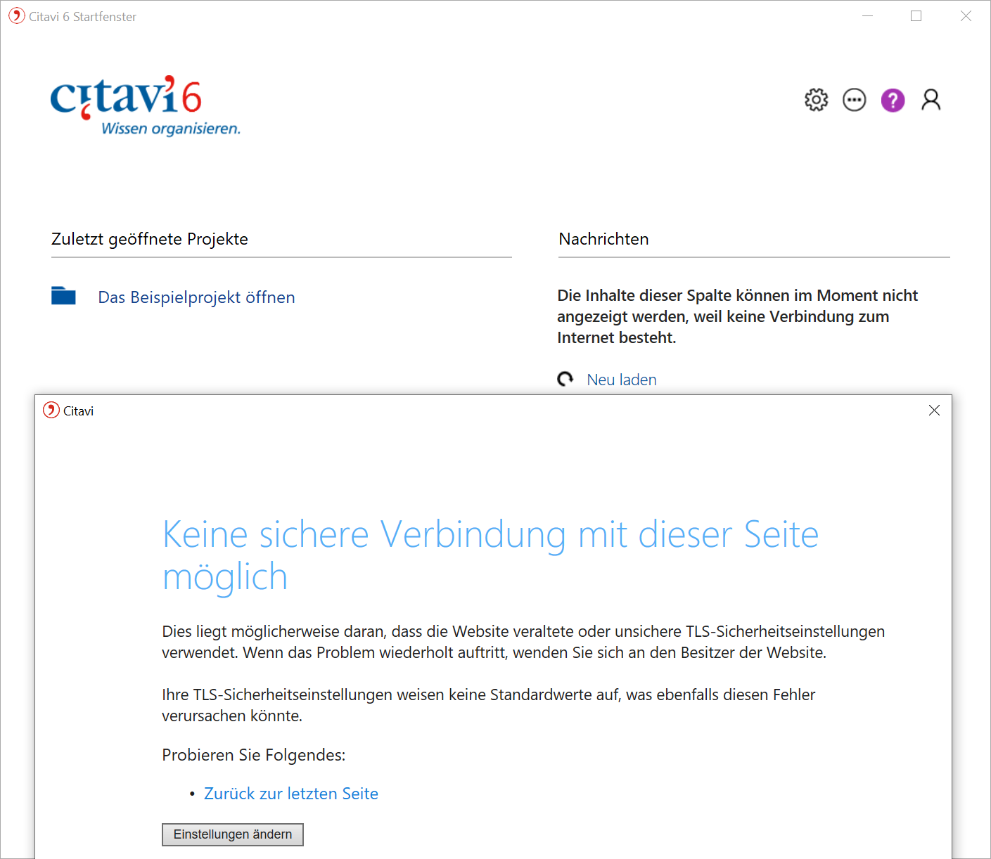
Task: Close the Citavi 6 Startfenster window
Action: tap(966, 15)
